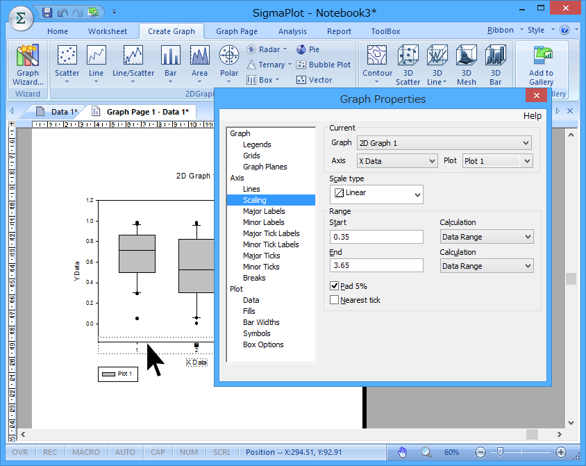This screenshot has width=586, height=466.
Task: Switch to the Home ribbon tab
Action: coord(58,31)
